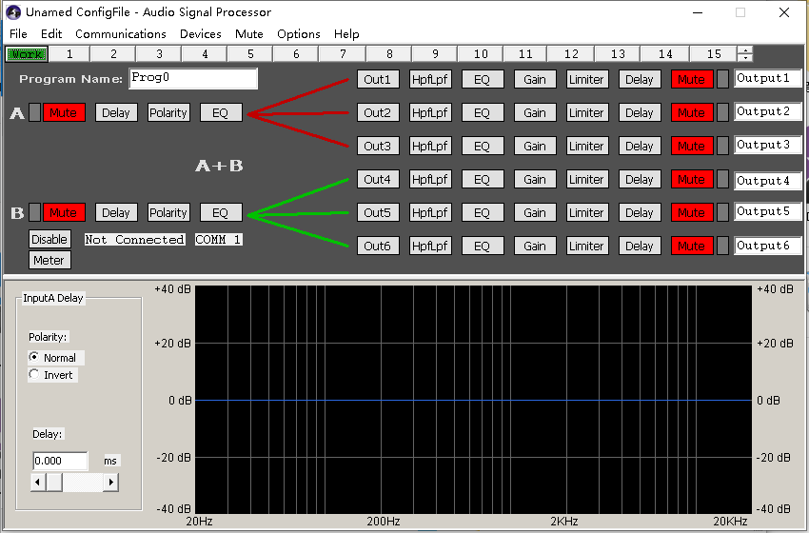The height and width of the screenshot is (533, 809).
Task: Click the Program Name field
Action: coord(193,78)
